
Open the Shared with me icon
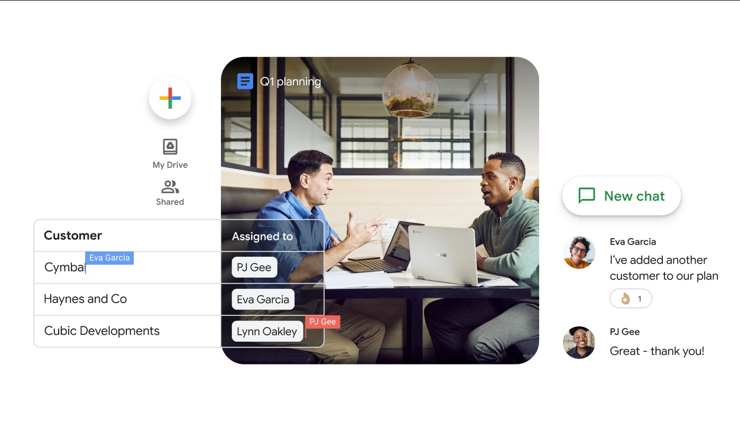coord(170,186)
